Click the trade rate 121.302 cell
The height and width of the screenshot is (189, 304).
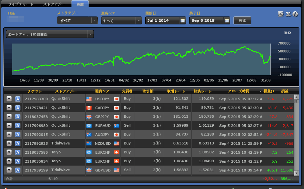[181, 99]
